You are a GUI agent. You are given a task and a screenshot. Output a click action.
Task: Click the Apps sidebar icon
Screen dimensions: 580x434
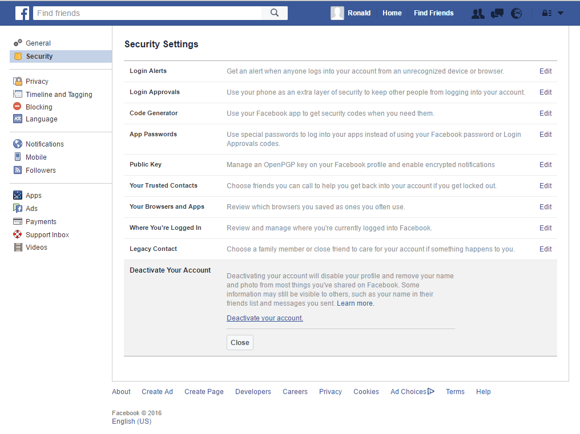[x=18, y=195]
